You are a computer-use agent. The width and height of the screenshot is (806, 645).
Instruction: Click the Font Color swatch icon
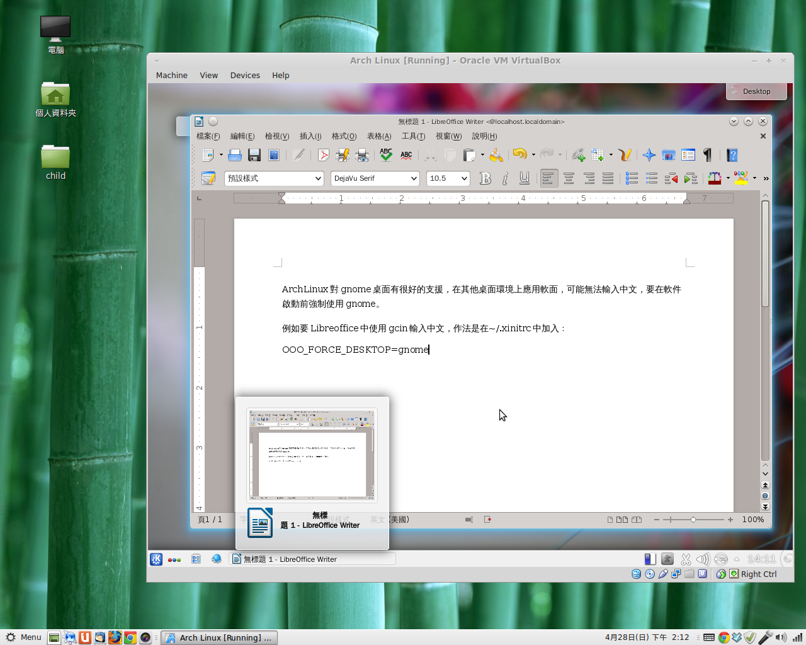click(x=715, y=179)
